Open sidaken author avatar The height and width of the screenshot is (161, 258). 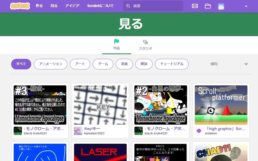point(199,131)
